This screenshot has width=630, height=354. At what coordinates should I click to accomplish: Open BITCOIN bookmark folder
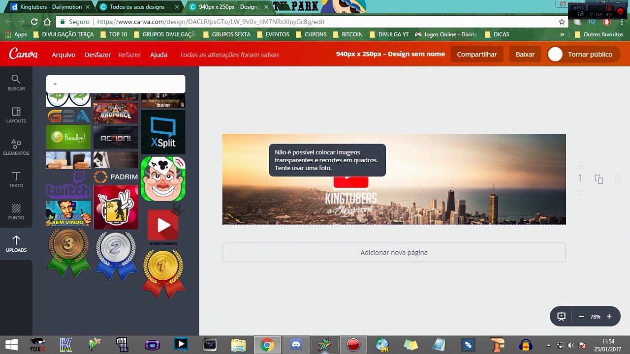tap(347, 34)
